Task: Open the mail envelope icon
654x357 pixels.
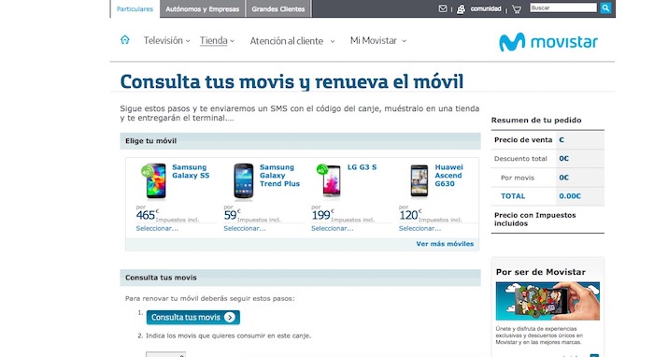Action: click(443, 8)
